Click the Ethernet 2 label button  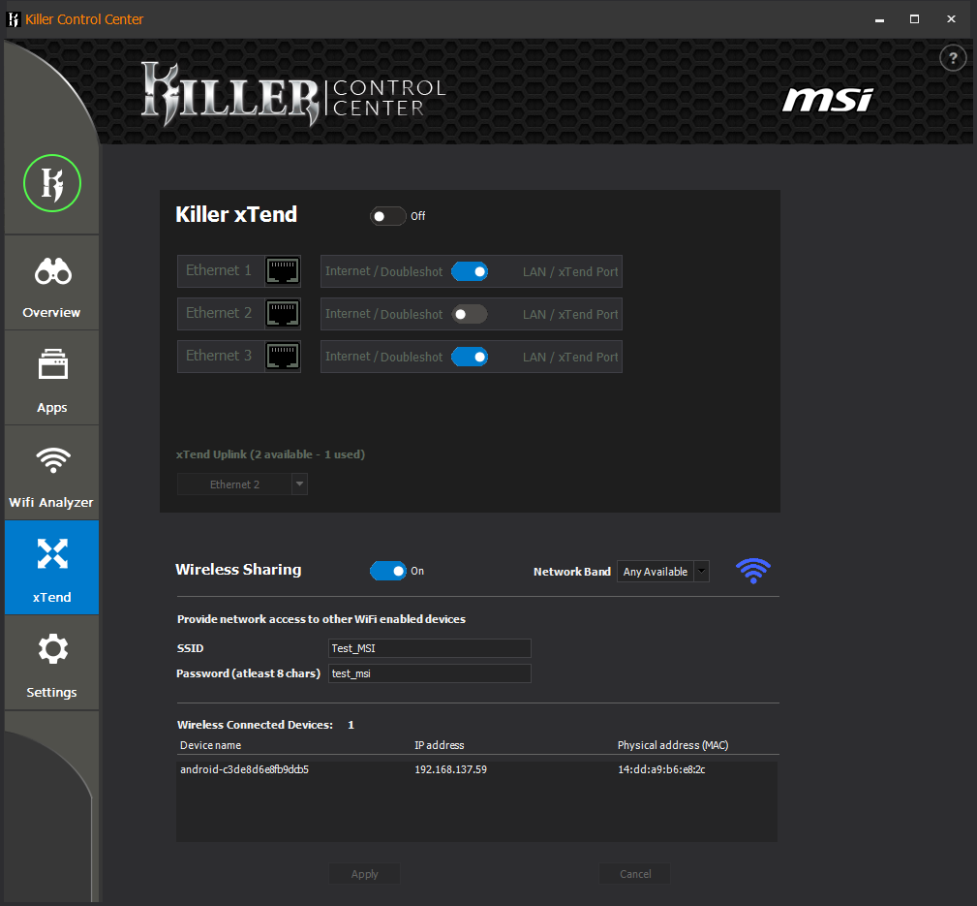(x=221, y=314)
